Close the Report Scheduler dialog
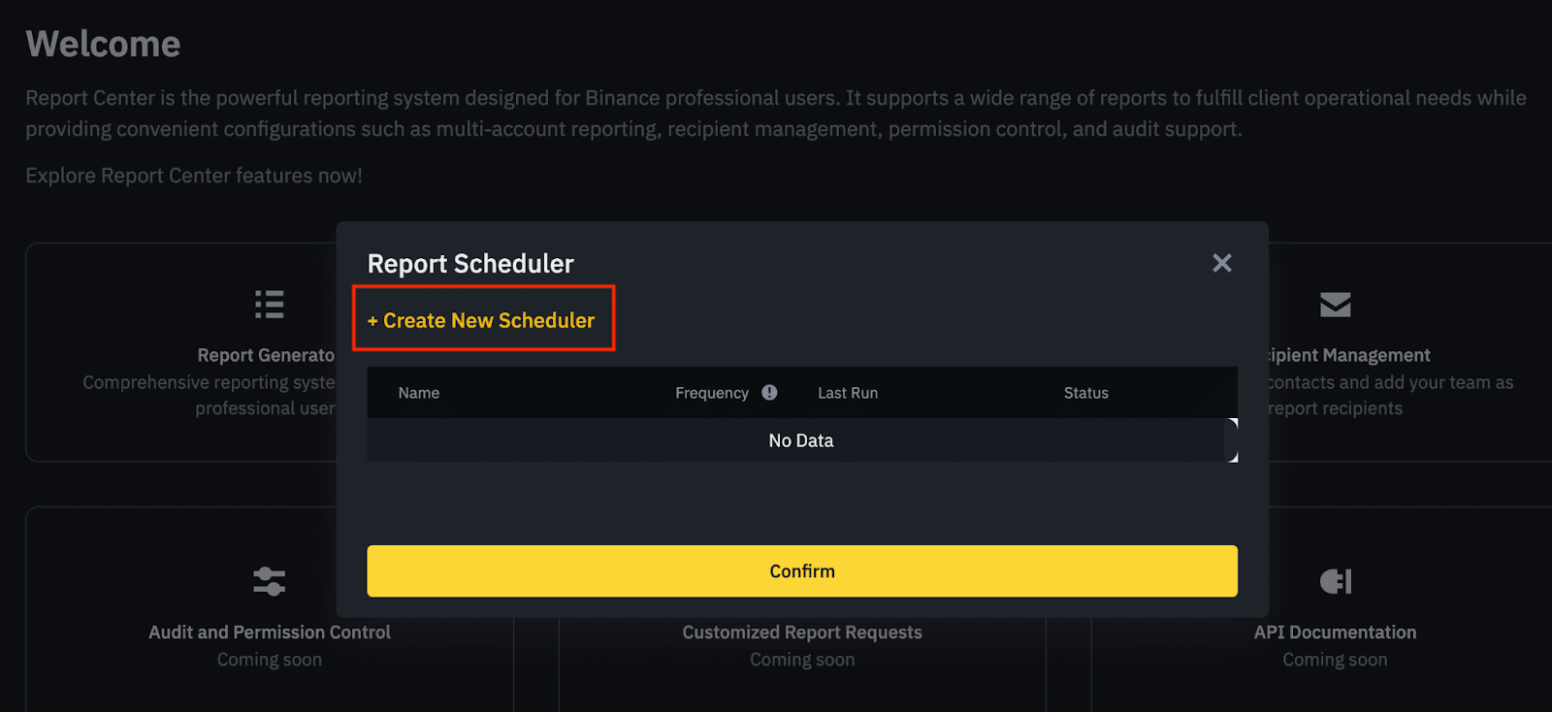 point(1221,263)
